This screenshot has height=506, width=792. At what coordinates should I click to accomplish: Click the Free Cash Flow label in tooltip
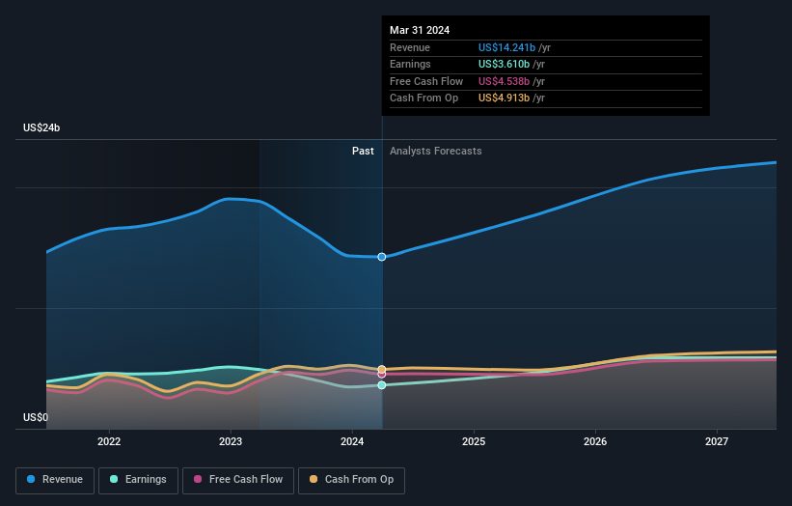point(426,81)
